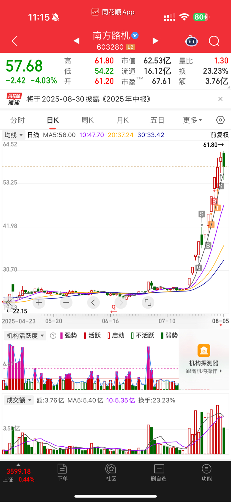Tap the stock code 603280
The width and height of the screenshot is (231, 502).
pyautogui.click(x=110, y=47)
